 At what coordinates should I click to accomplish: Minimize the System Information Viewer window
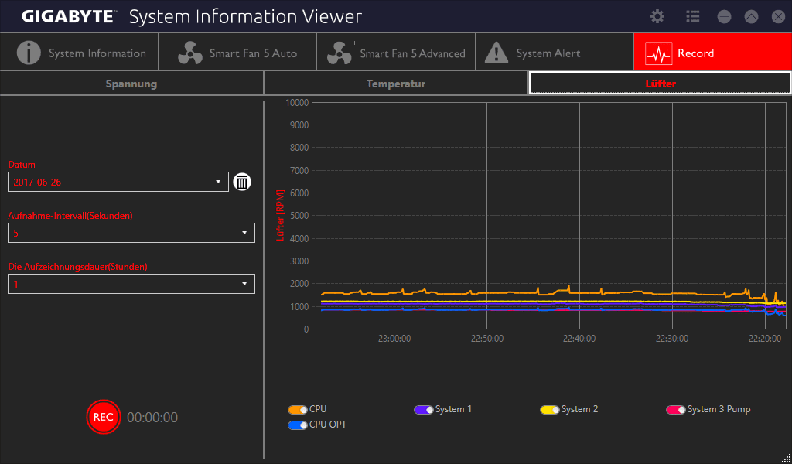point(724,17)
